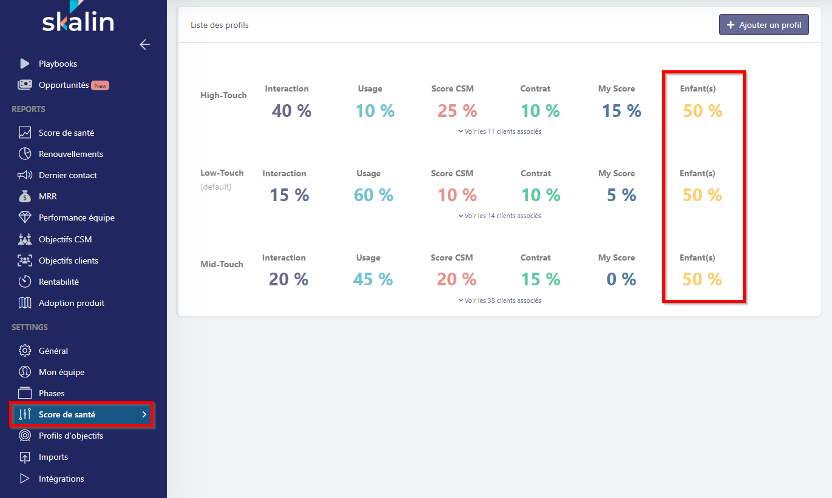Go to the Mon équipe page
This screenshot has height=498, width=832.
pos(61,372)
